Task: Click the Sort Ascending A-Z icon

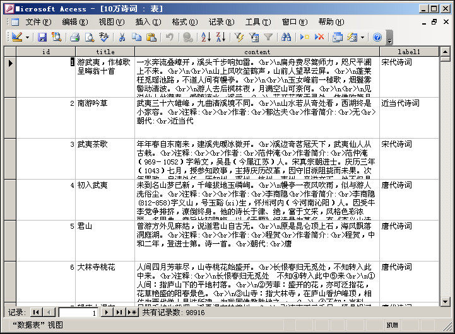Action: pos(206,37)
